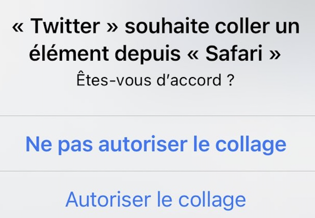Tap "Autoriser le collage" button

pyautogui.click(x=156, y=200)
